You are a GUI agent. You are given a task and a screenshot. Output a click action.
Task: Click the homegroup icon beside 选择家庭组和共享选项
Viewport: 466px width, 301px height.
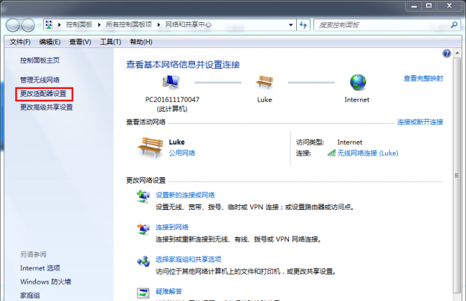tap(143, 261)
